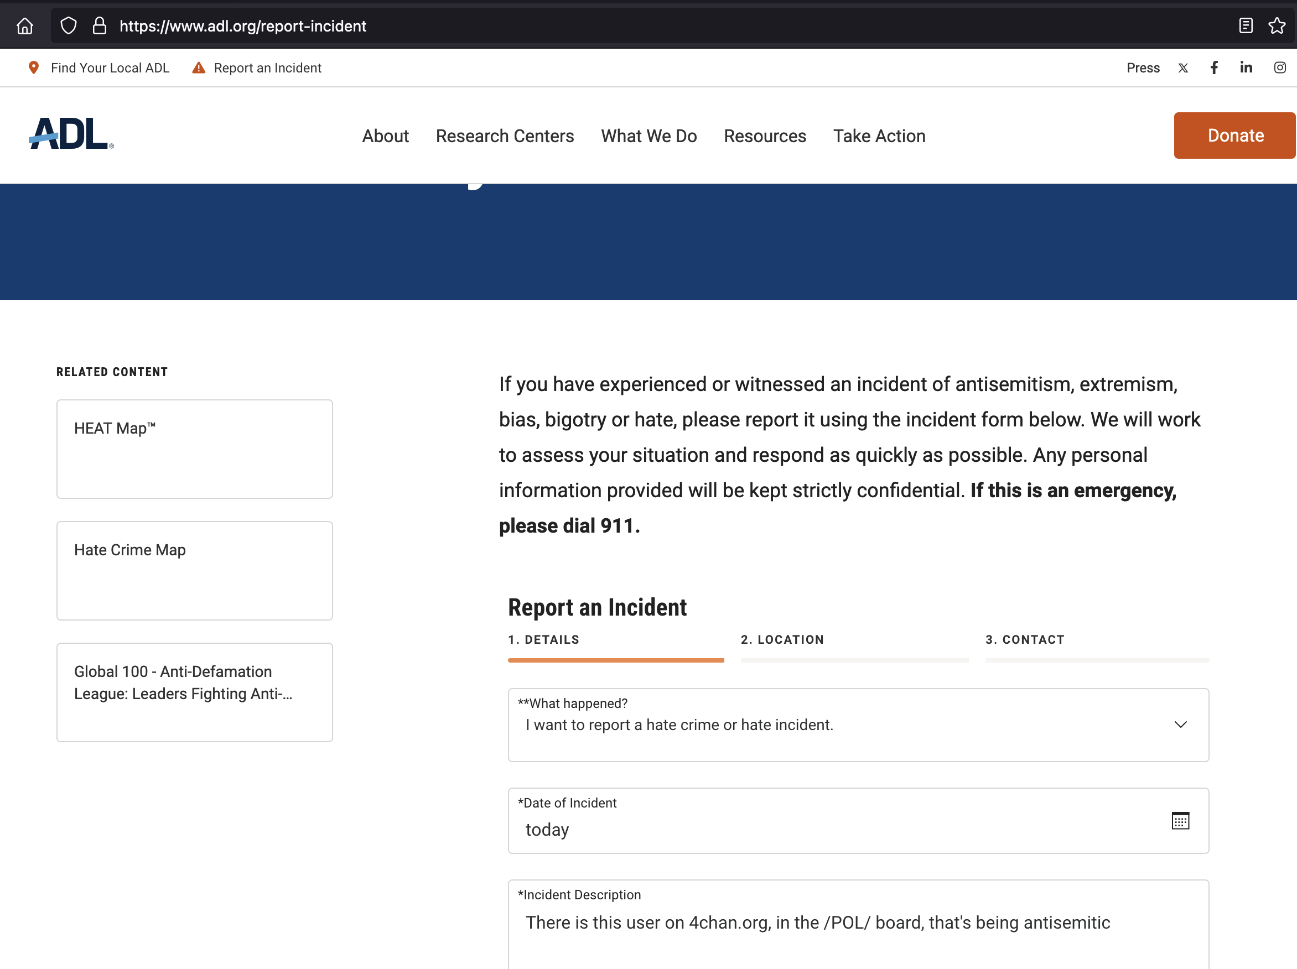
Task: Open ADL's LinkedIn page icon
Action: 1246,68
